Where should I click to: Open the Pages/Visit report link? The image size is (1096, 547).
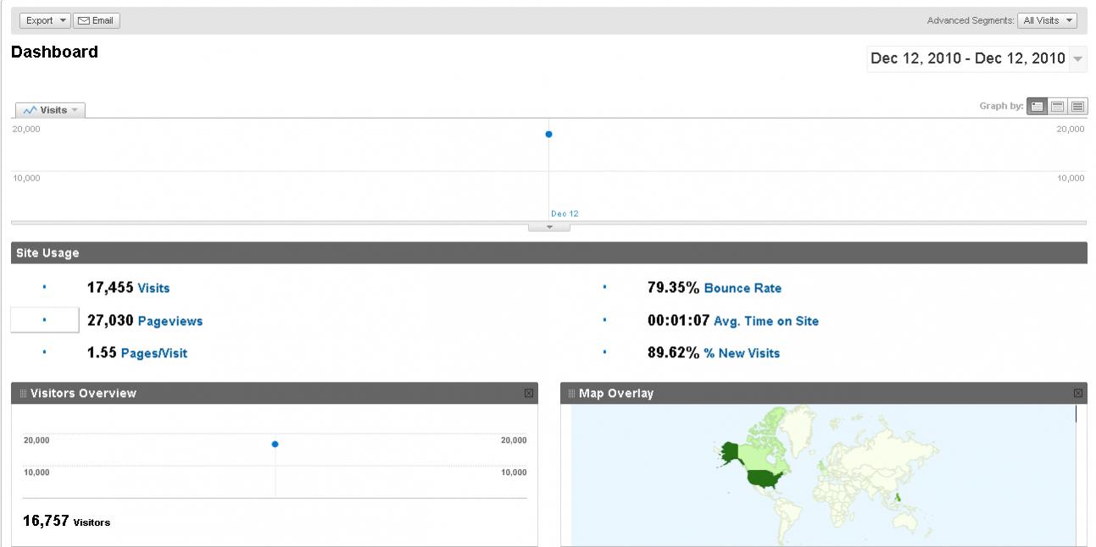click(154, 353)
